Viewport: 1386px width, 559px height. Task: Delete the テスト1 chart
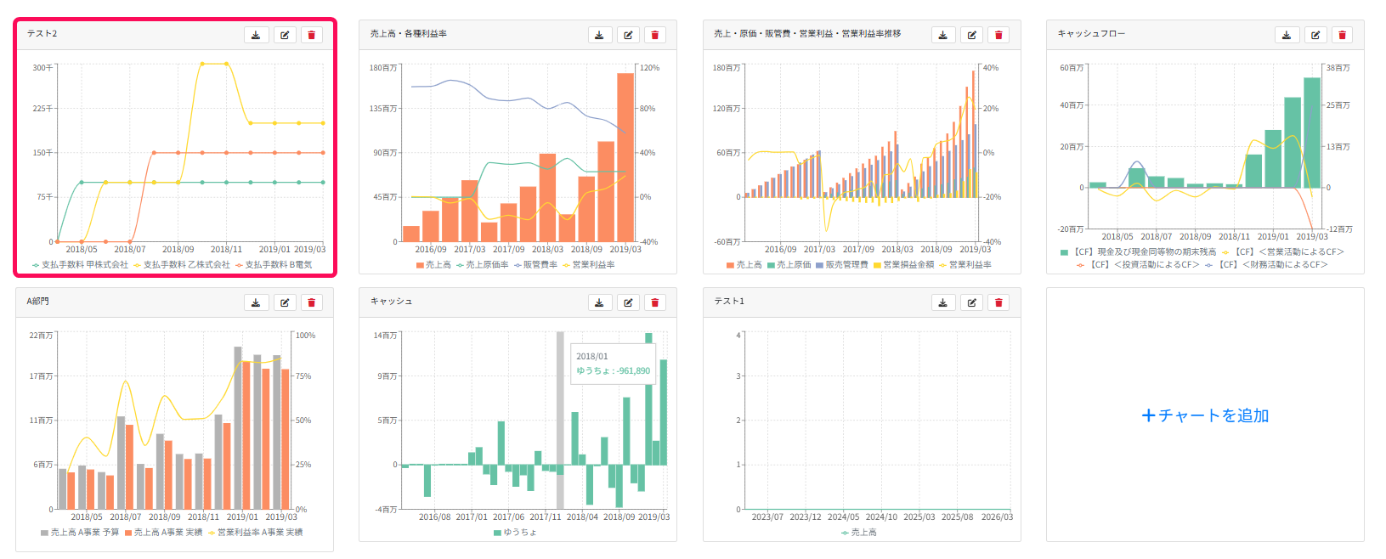point(998,302)
